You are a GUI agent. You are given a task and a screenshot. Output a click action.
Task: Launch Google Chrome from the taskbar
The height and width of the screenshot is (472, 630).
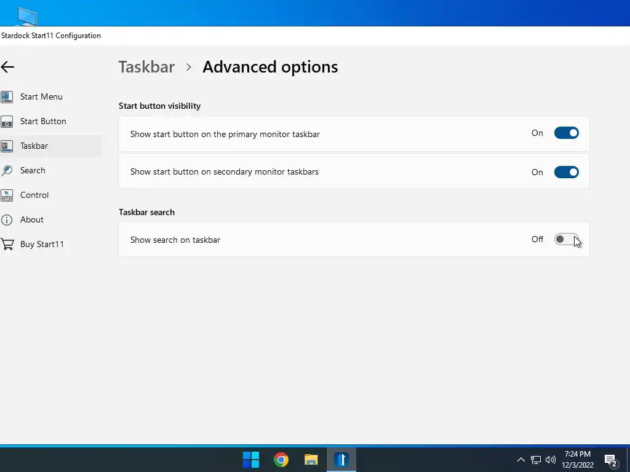point(281,460)
